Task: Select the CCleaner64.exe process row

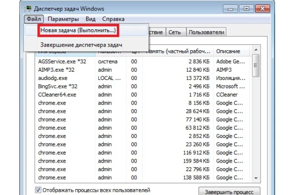Action: tap(143, 95)
